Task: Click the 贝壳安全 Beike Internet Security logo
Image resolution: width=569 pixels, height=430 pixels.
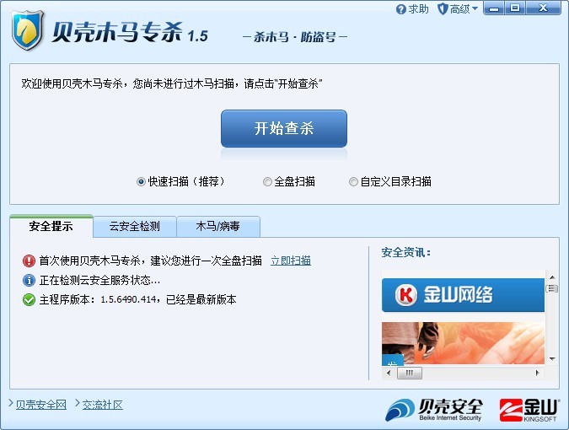Action: pos(434,410)
